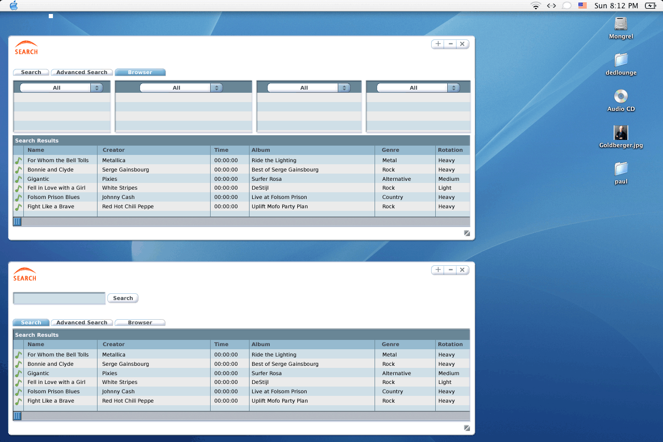Click note icon beside Fight Like a Brave, bottom window
The height and width of the screenshot is (442, 663).
pos(18,401)
